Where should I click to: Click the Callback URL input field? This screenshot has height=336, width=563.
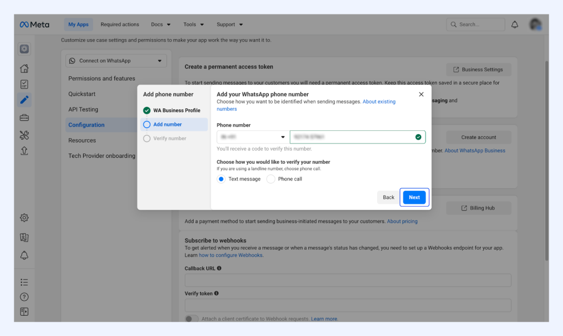[347, 280]
